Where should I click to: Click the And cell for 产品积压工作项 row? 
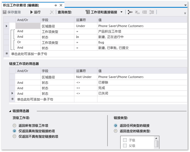pos(28,31)
